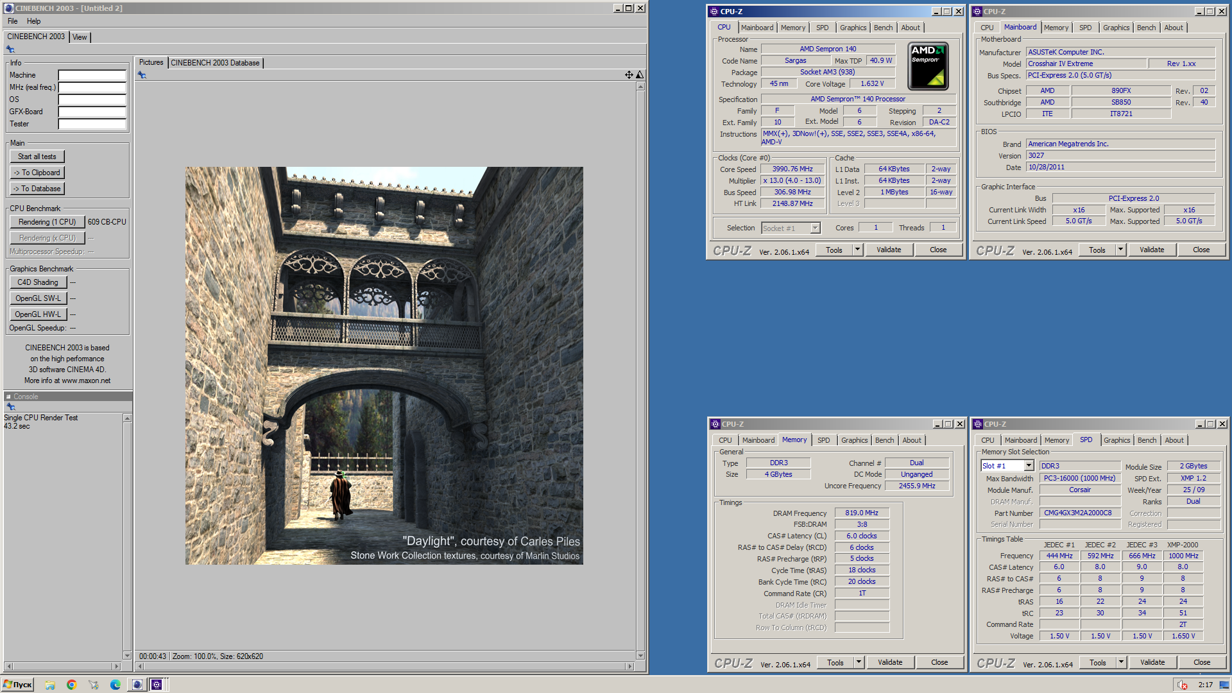Click the 3990.76 MHz core speed value

click(x=792, y=169)
